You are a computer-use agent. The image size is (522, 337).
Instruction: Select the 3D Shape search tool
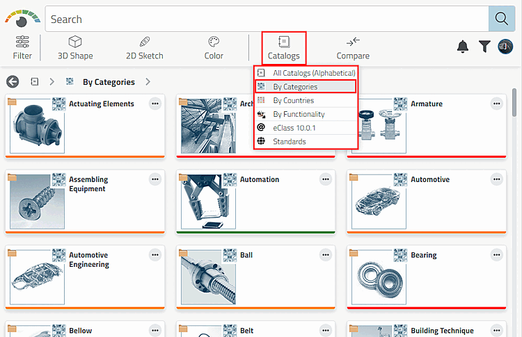click(x=75, y=47)
